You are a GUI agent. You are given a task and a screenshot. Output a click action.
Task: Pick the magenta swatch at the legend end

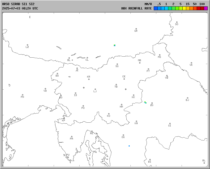[206, 8]
